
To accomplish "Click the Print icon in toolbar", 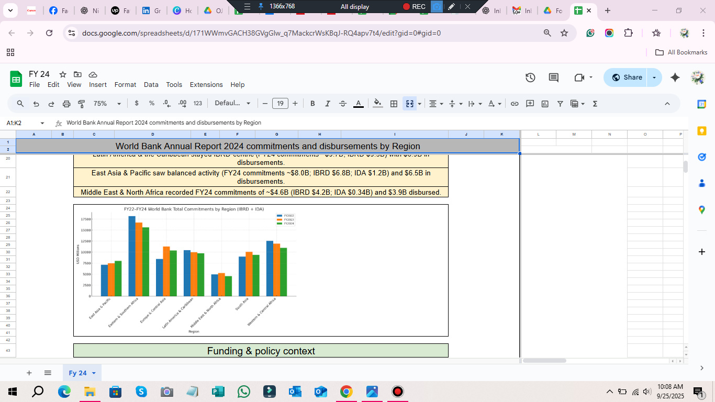I will 66,104.
